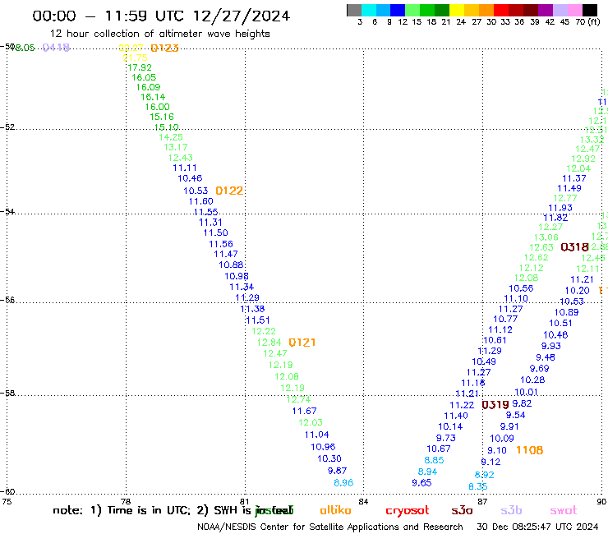Click the lavender track label 0418
Viewport: 608px width, 534px height.
pos(56,48)
